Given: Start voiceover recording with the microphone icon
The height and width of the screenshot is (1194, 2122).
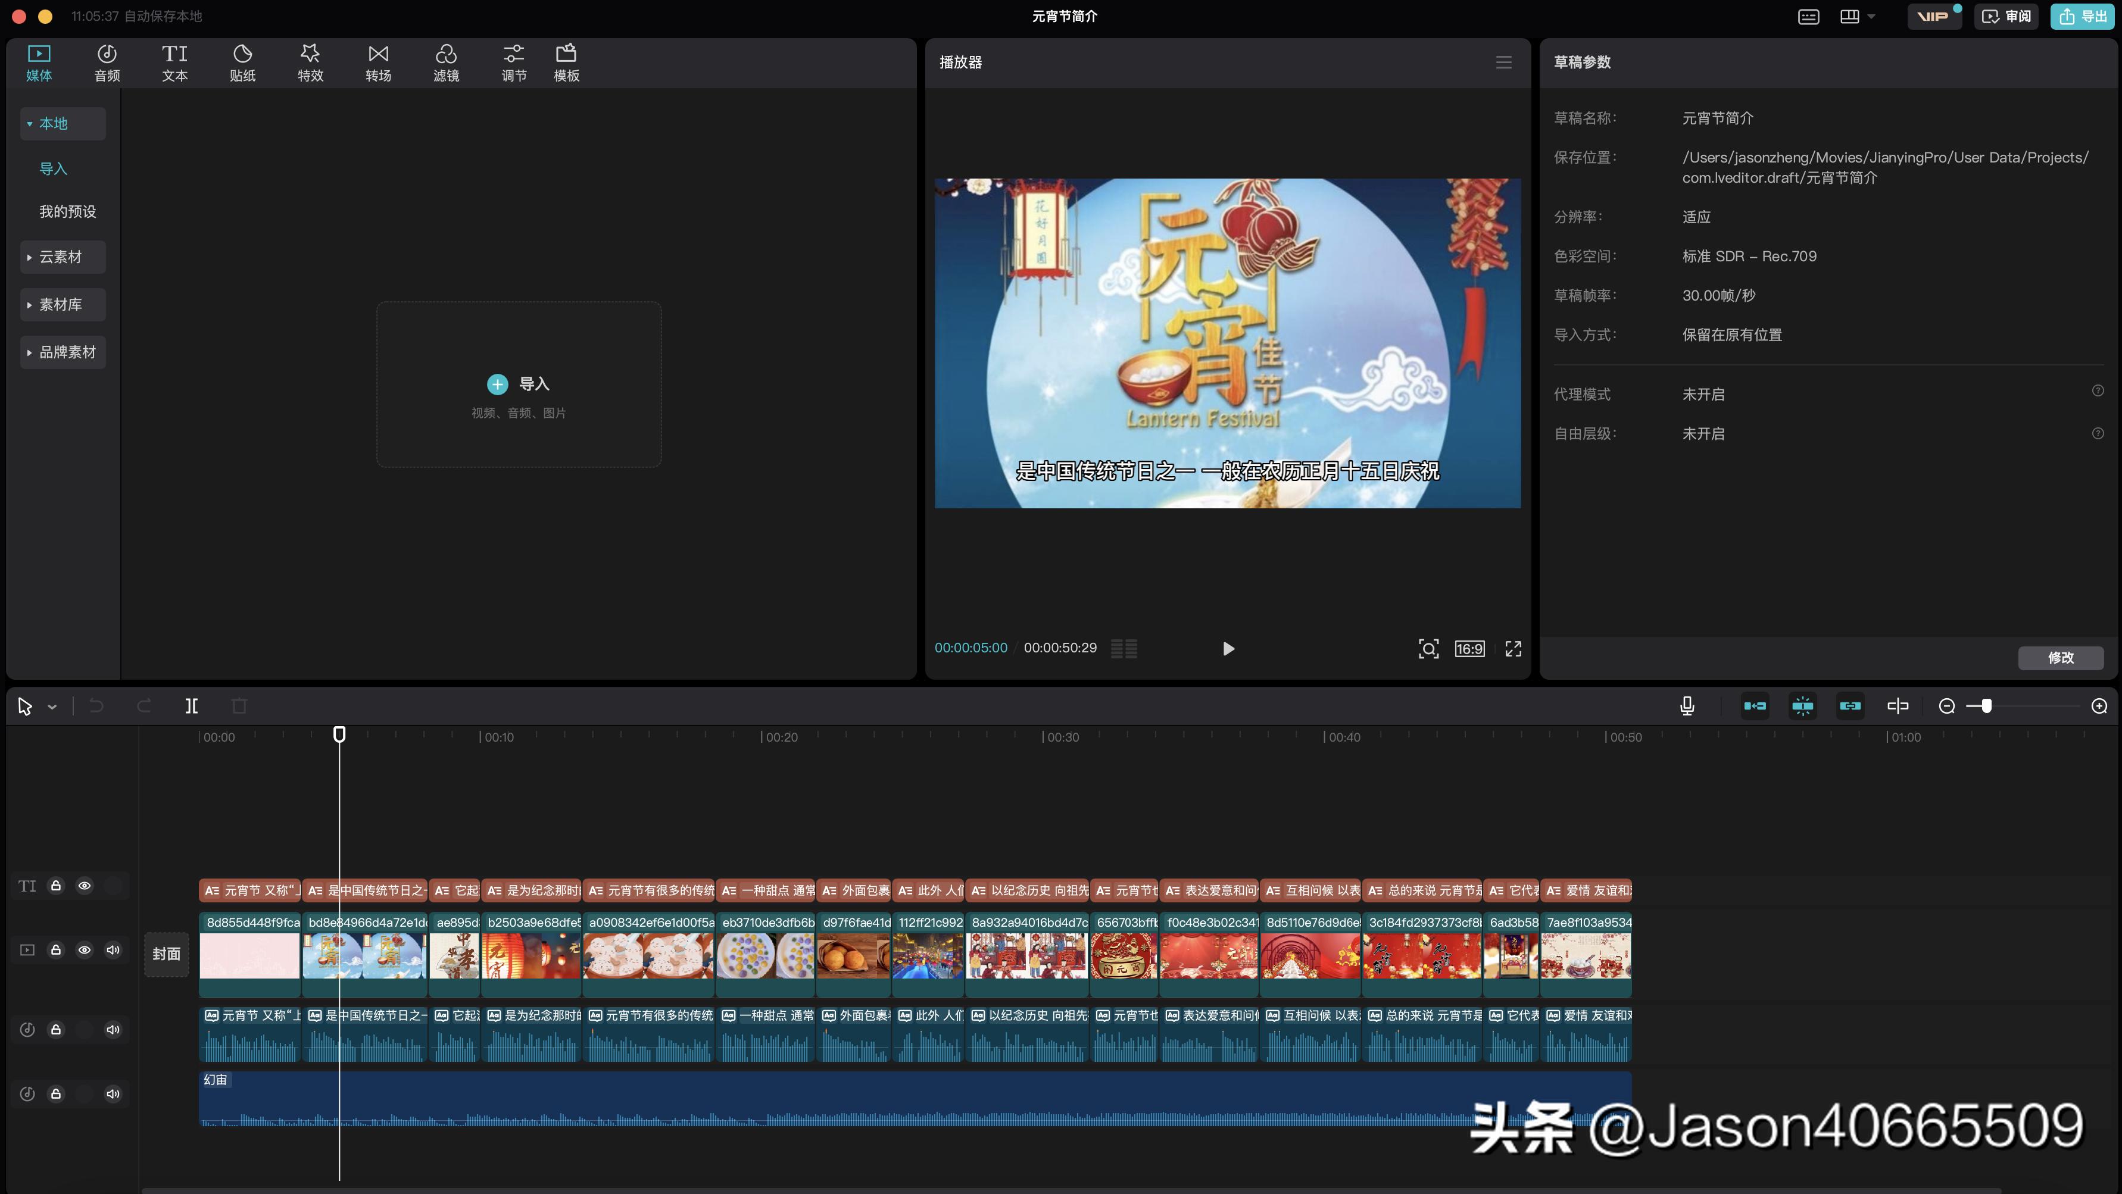Looking at the screenshot, I should [x=1686, y=706].
